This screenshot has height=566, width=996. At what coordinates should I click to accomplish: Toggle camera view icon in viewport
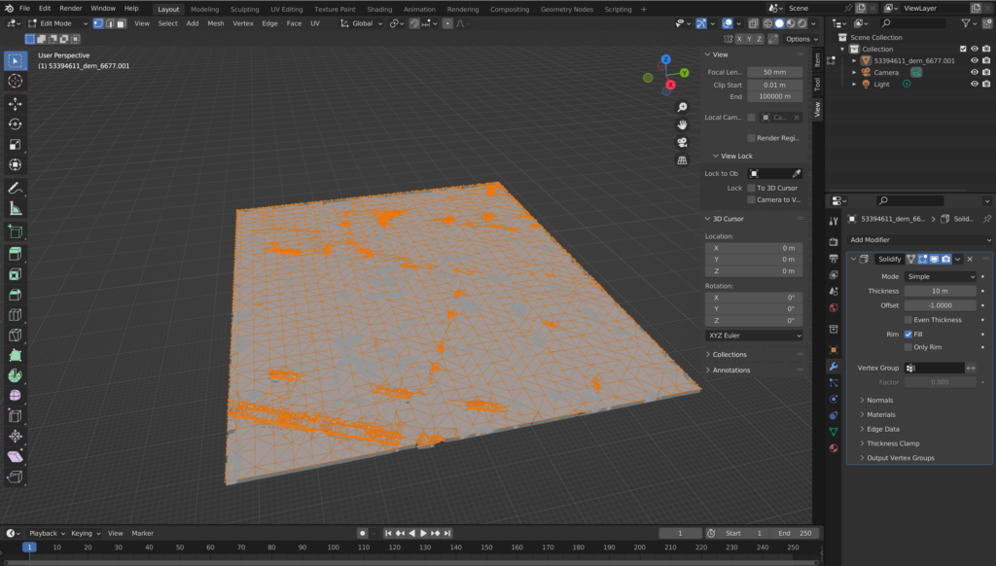(683, 142)
